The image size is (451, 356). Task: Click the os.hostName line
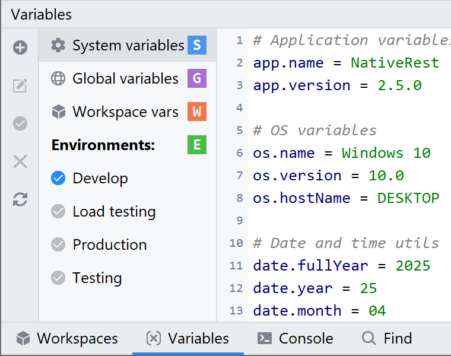click(346, 198)
